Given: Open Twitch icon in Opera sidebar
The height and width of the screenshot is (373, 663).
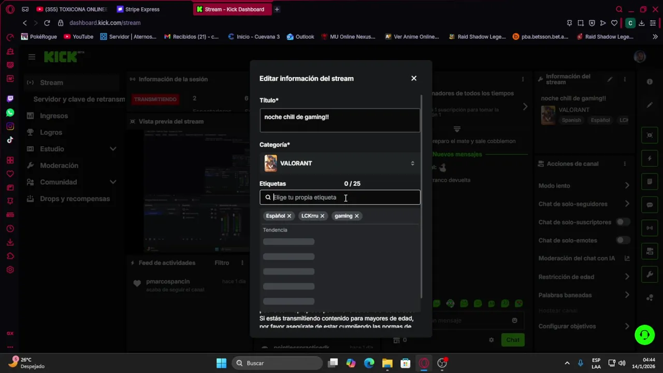Looking at the screenshot, I should coord(10,98).
